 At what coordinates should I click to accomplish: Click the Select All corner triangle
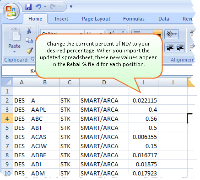[x=7, y=82]
